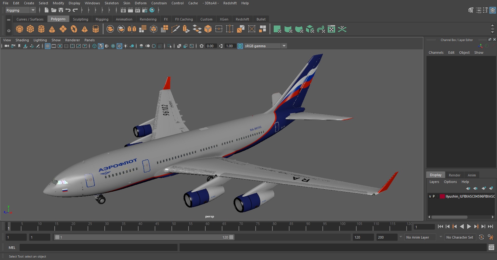Click the layer color swatch for Ilyushin layer

coord(442,196)
